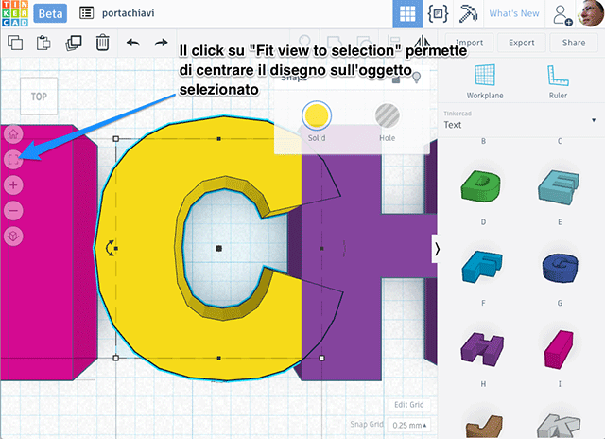This screenshot has height=439, width=605.
Task: Select the Ruler tool
Action: 558,82
